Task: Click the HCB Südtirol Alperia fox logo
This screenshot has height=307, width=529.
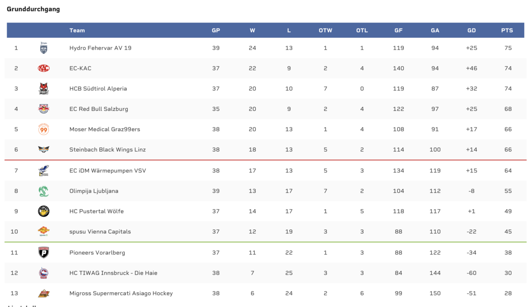Action: [44, 89]
